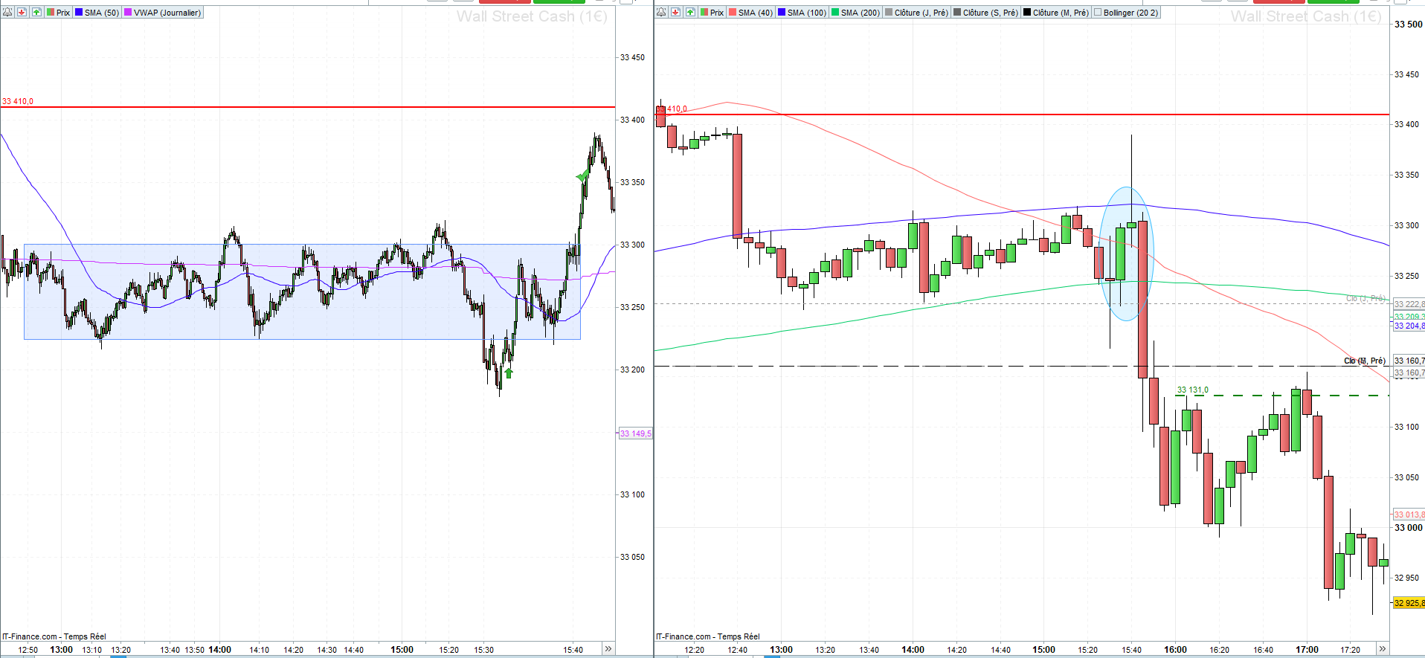
Task: Click the green 33 131,0 line label
Action: coord(1193,390)
